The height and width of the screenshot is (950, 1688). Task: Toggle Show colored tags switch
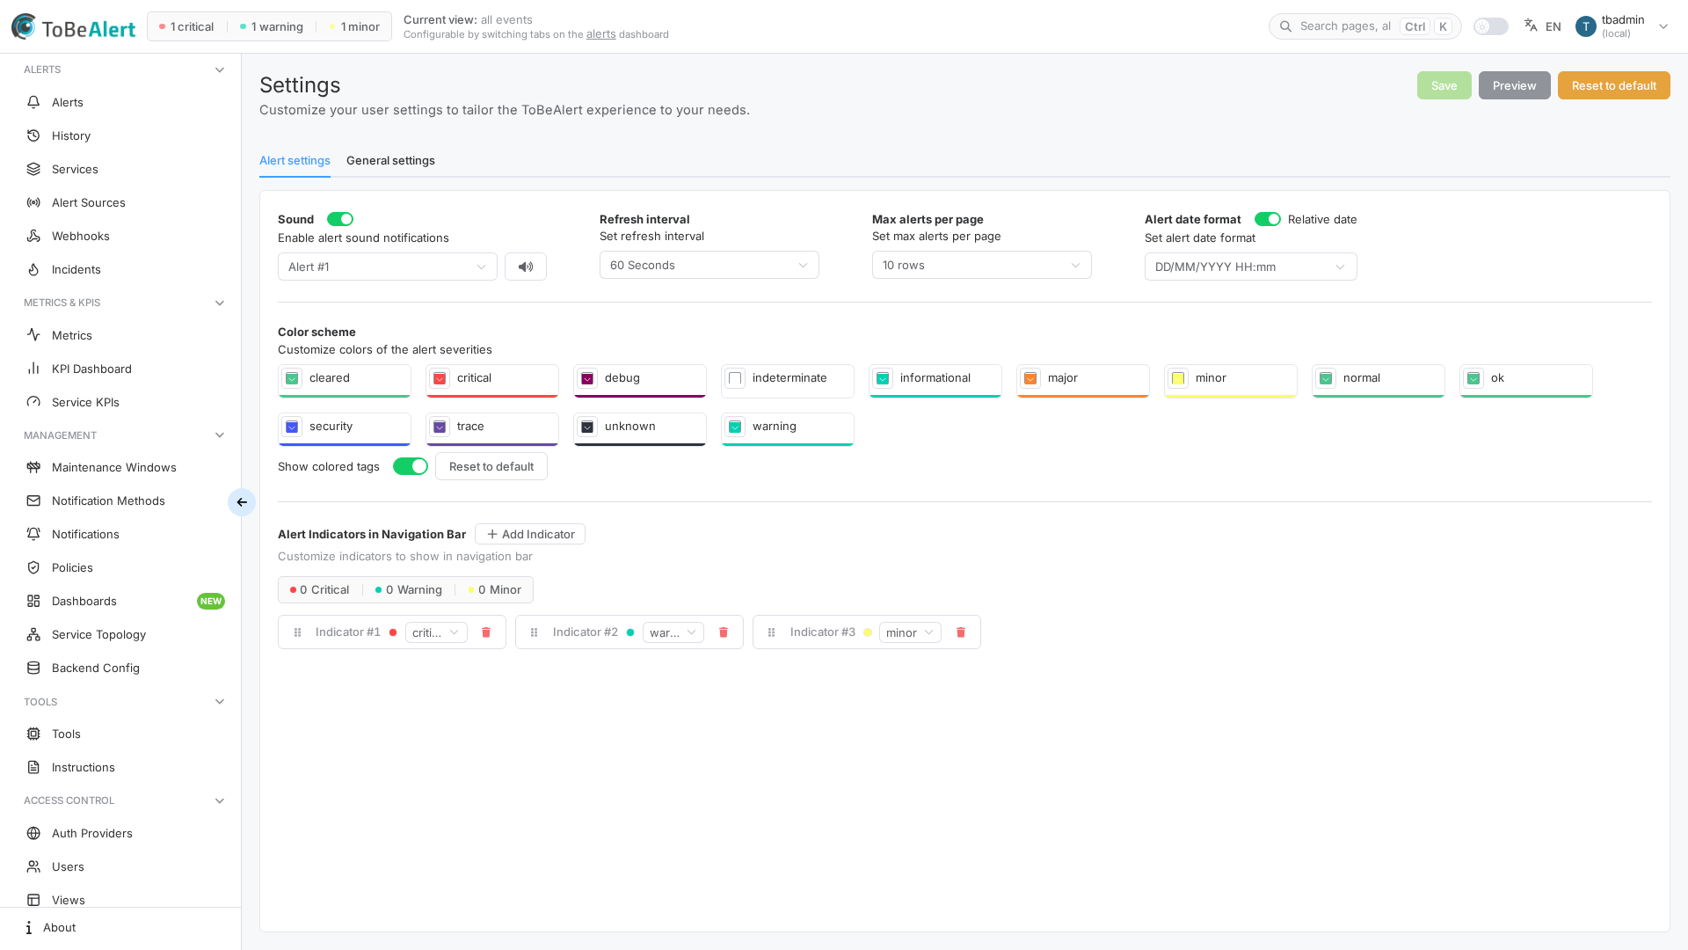point(411,466)
